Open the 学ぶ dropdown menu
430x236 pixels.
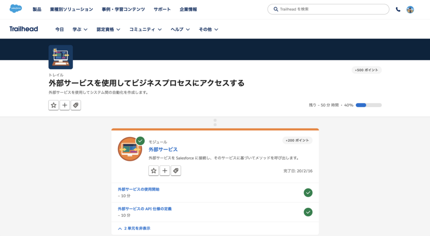click(80, 29)
